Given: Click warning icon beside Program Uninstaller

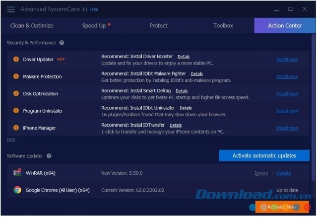Looking at the screenshot, I should pyautogui.click(x=16, y=111).
